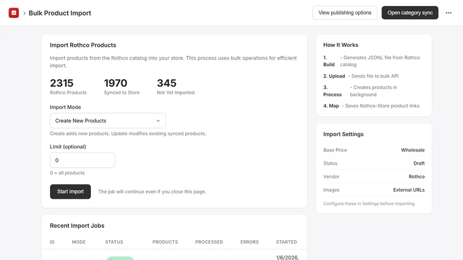
Task: Click the PRODUCTS column header
Action: click(165, 242)
